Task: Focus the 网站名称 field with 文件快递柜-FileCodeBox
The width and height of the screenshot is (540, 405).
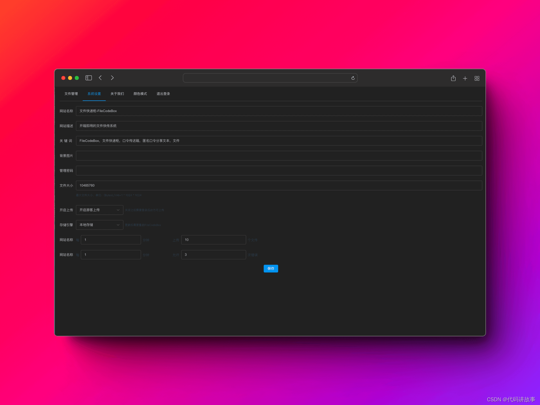Action: (x=279, y=111)
